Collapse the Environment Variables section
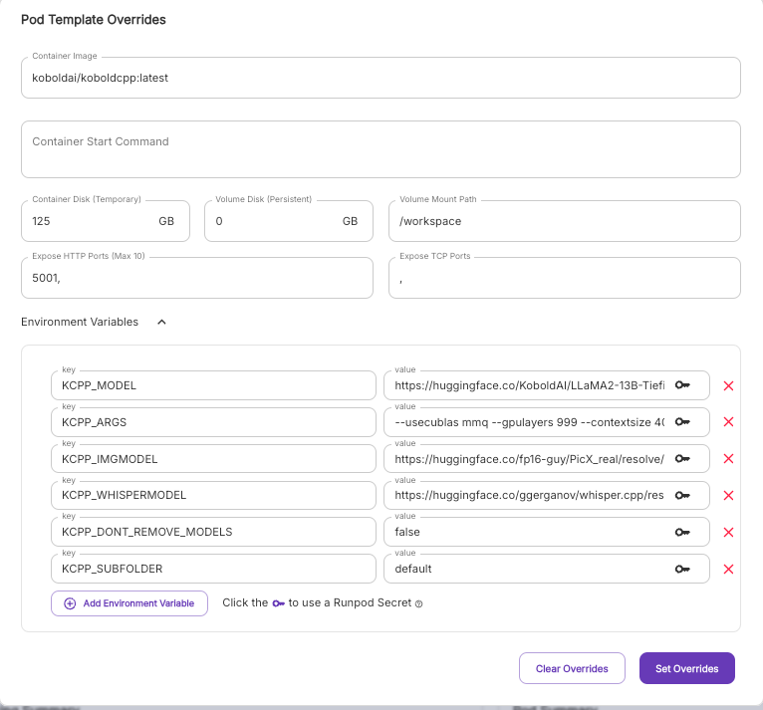 click(162, 322)
